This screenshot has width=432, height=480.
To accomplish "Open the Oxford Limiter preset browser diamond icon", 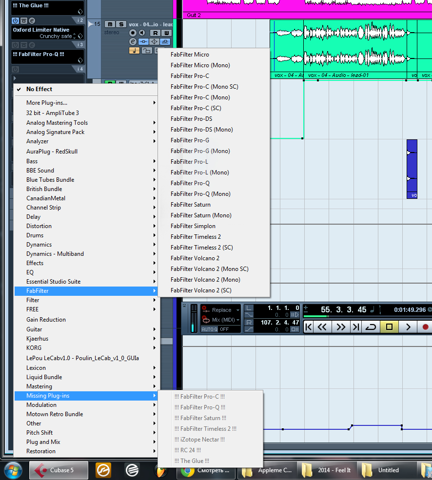I will pyautogui.click(x=80, y=36).
